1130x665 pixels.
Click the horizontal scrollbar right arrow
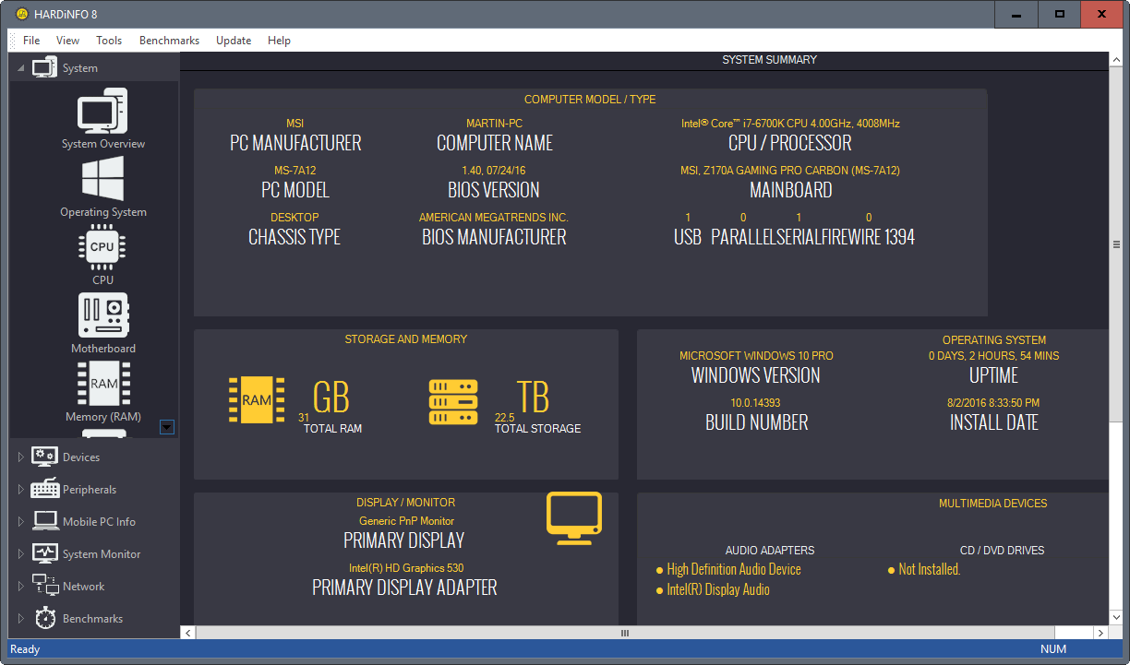pyautogui.click(x=1100, y=633)
